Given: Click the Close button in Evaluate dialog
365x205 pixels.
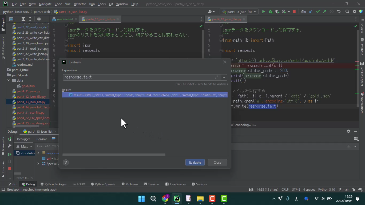Looking at the screenshot, I should [217, 162].
